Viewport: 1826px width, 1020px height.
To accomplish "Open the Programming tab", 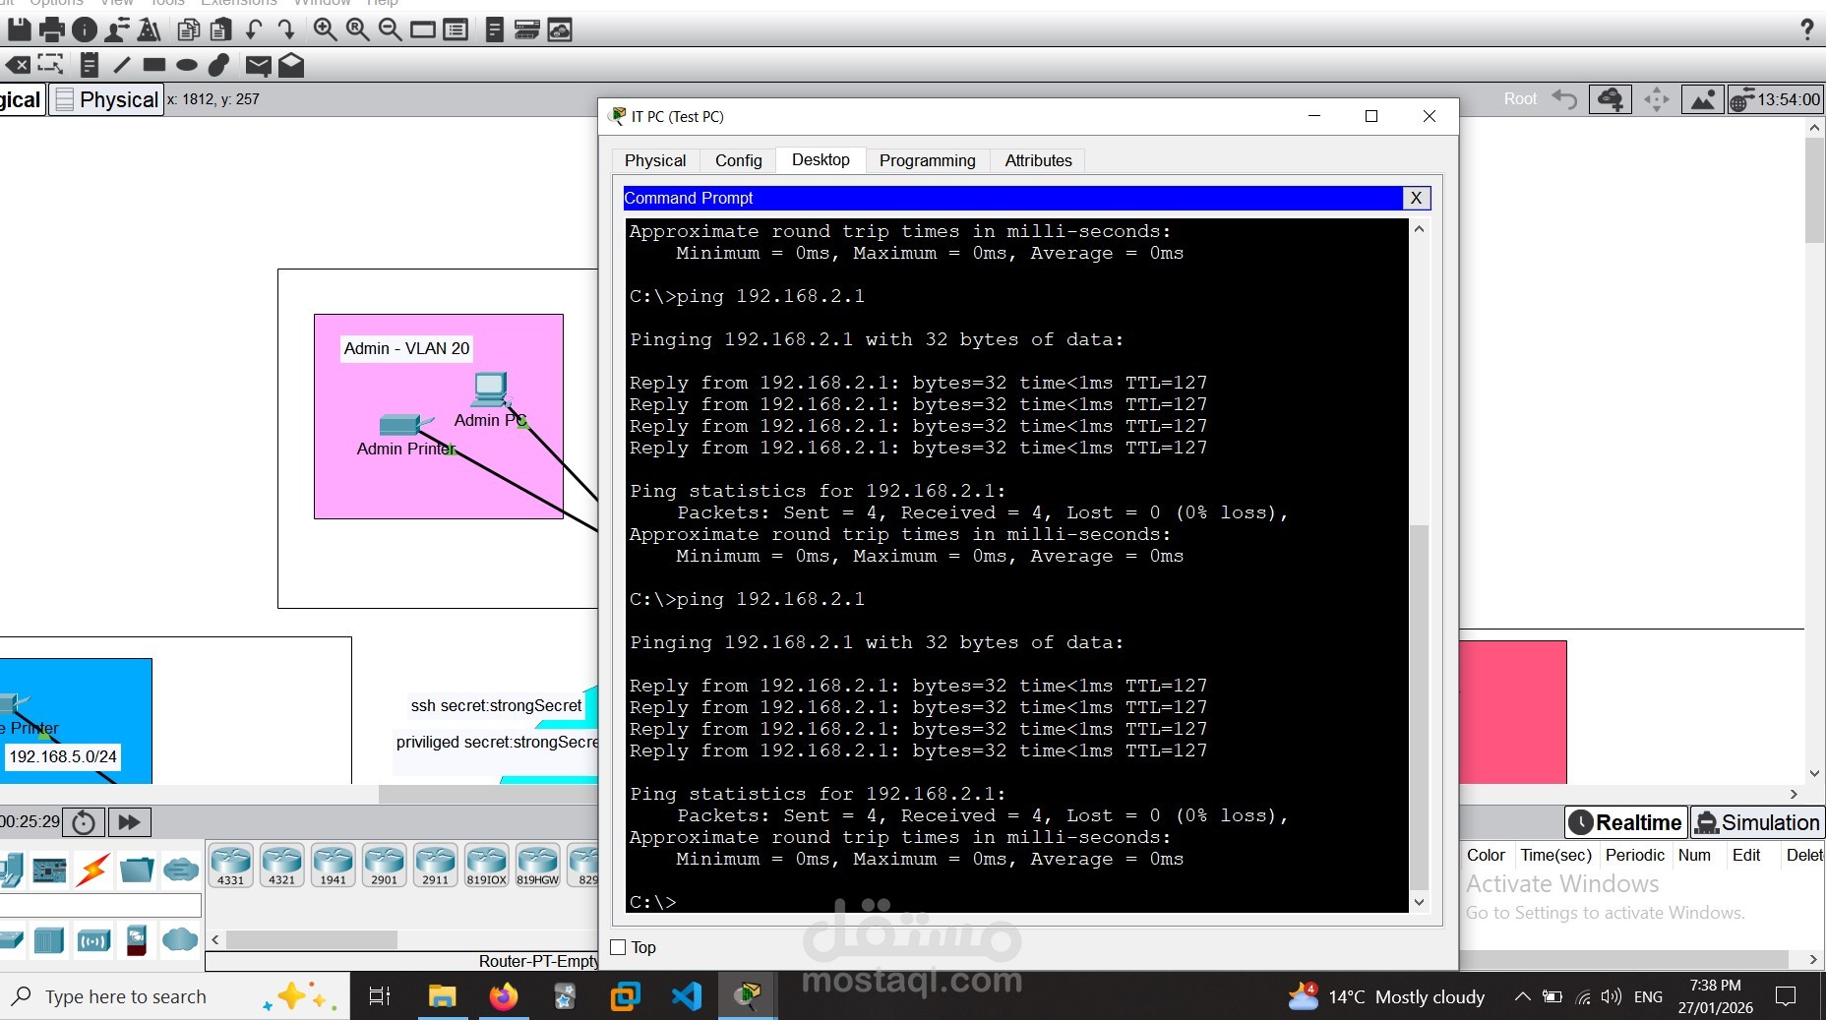I will click(x=928, y=160).
